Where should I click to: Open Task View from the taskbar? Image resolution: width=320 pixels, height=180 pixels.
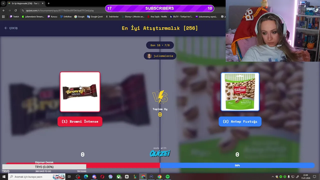[69, 177]
